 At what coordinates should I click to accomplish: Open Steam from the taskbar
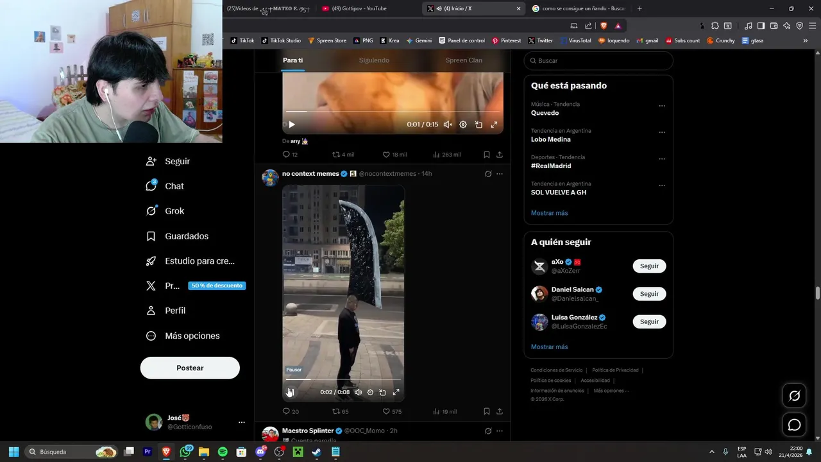pos(316,452)
